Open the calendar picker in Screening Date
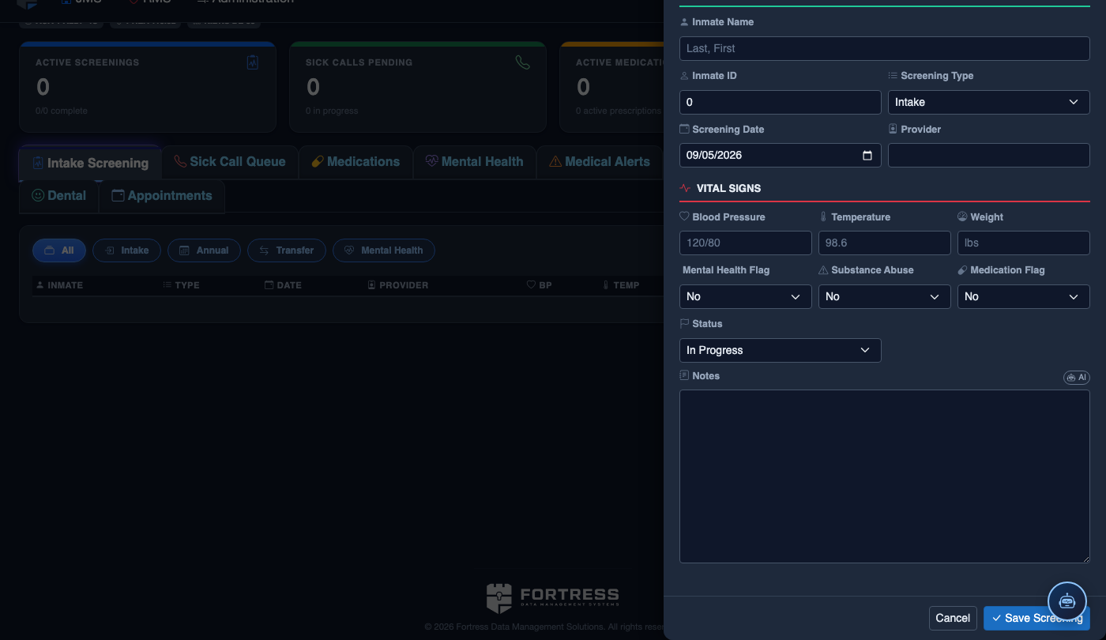This screenshot has height=640, width=1106. point(867,156)
